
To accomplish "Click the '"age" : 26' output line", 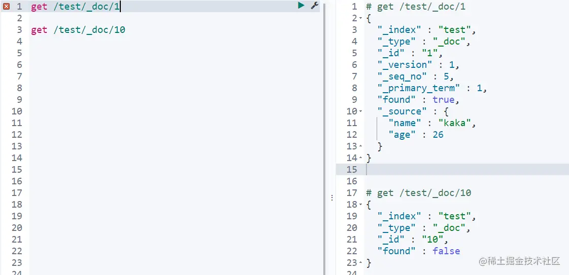I will (x=416, y=135).
